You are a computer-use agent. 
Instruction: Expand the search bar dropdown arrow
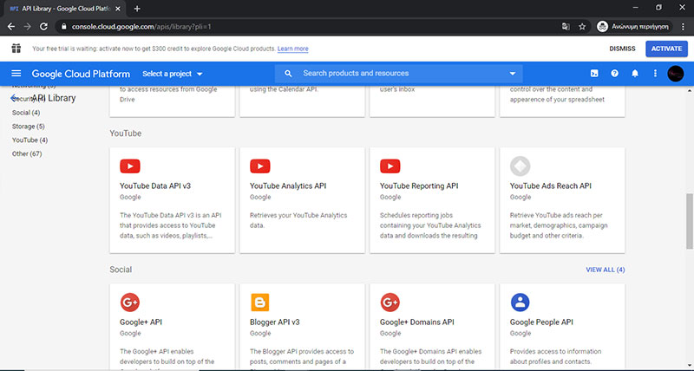click(x=513, y=74)
